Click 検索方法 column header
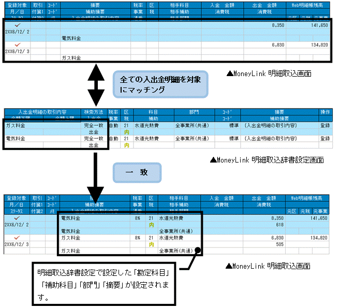This screenshot has width=340, height=308. pos(94,112)
